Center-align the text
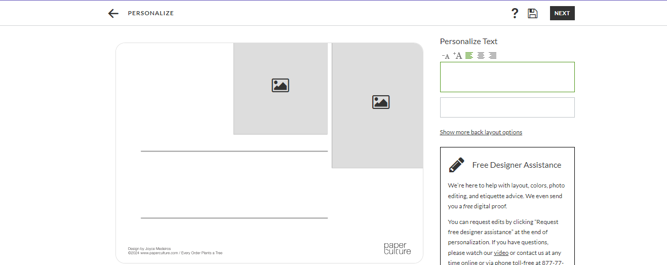Screen dimensions: 667x265 [x=481, y=56]
